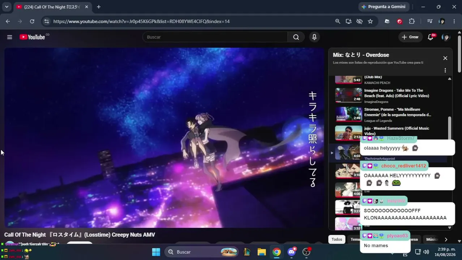Viewport: 462px width, 260px height.
Task: Start voice search with the microphone
Action: tap(314, 37)
